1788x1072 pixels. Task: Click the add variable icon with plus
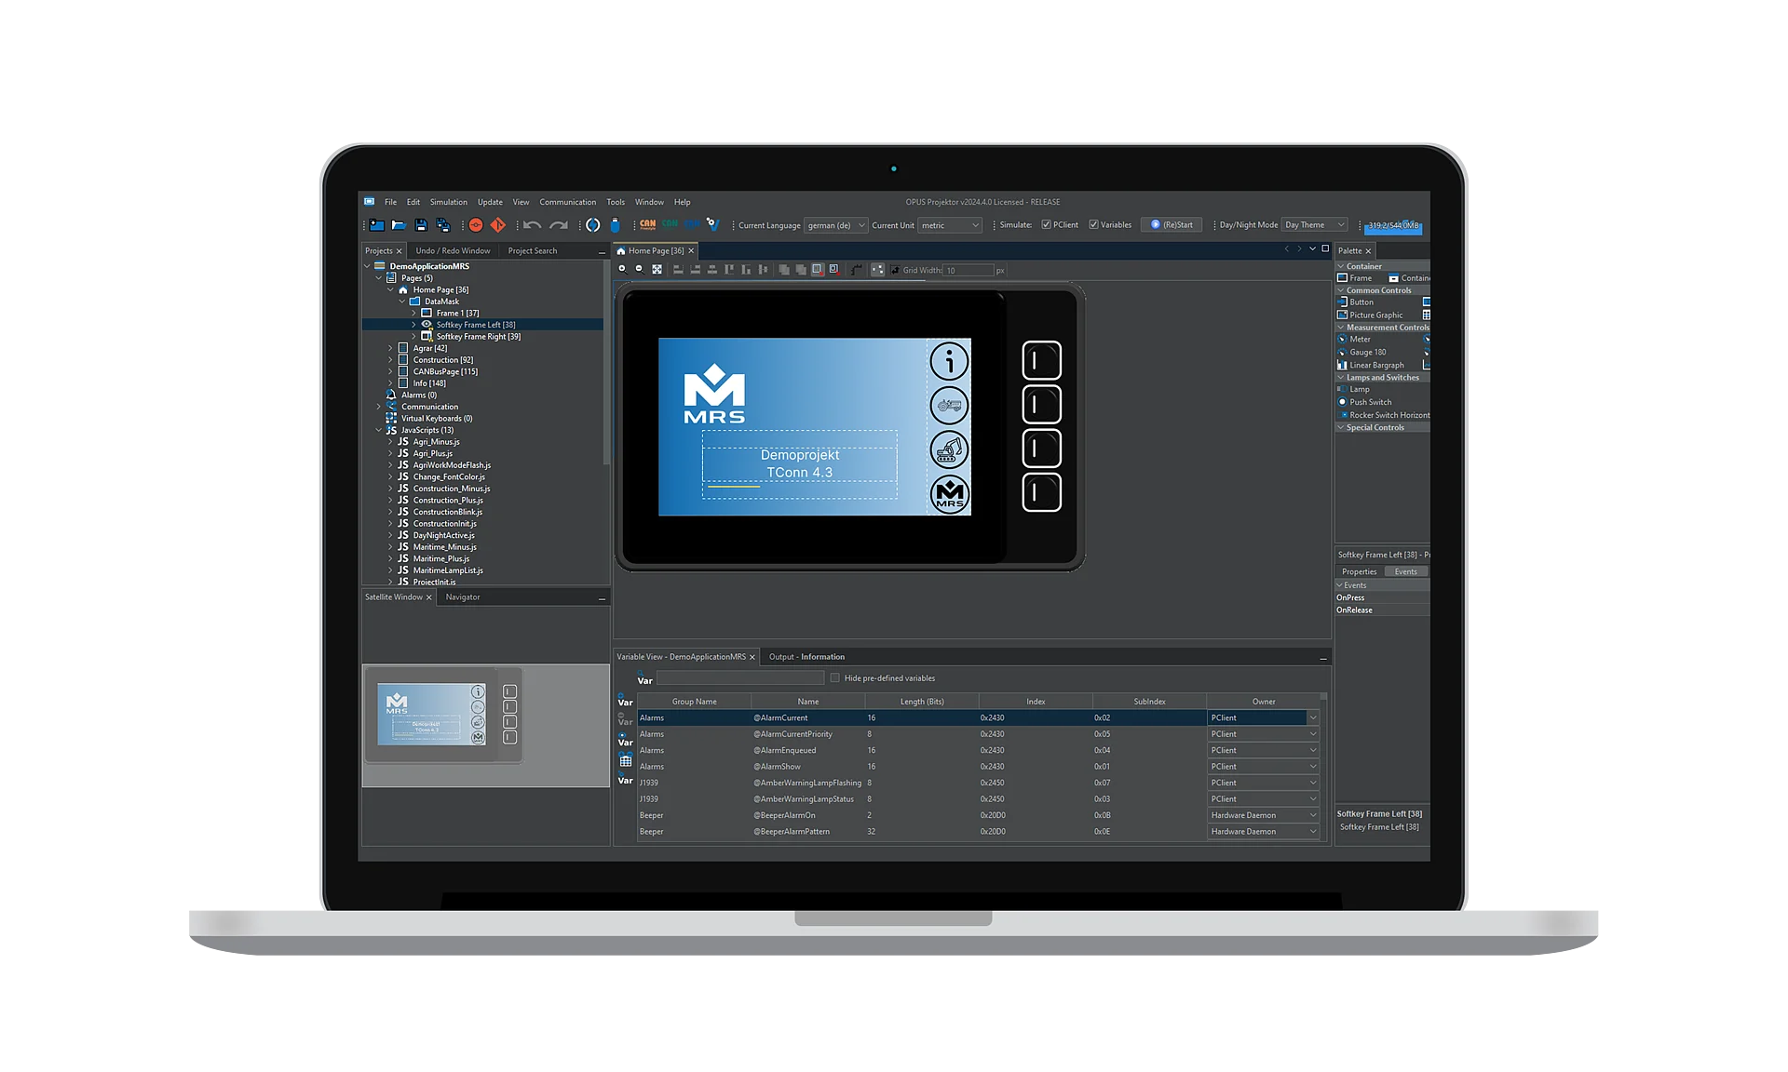pyautogui.click(x=625, y=700)
